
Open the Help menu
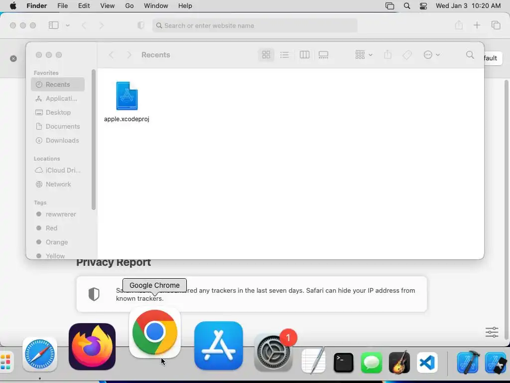pyautogui.click(x=185, y=6)
